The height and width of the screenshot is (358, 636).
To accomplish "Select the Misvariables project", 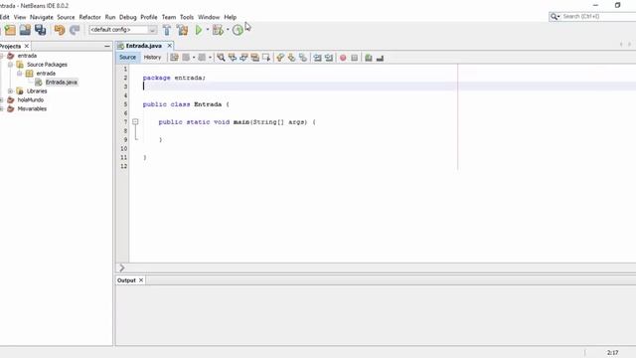I will [32, 108].
